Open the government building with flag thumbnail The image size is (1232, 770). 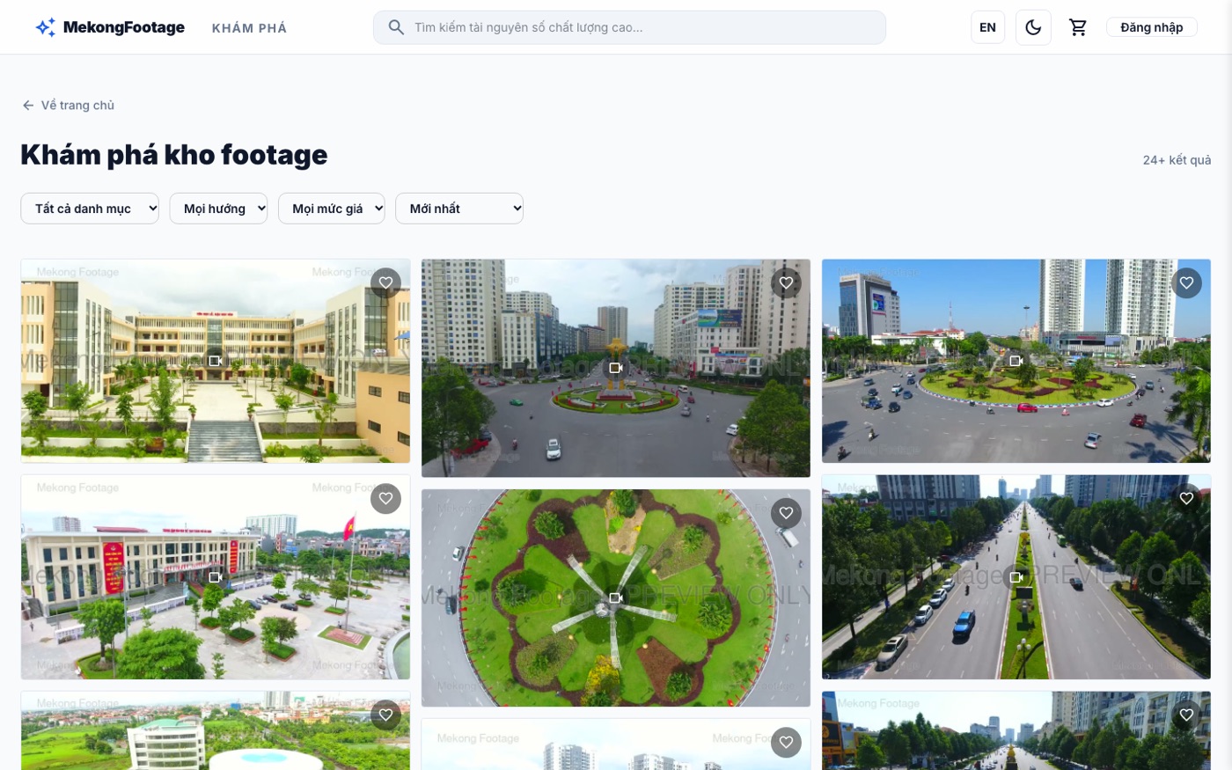point(216,577)
